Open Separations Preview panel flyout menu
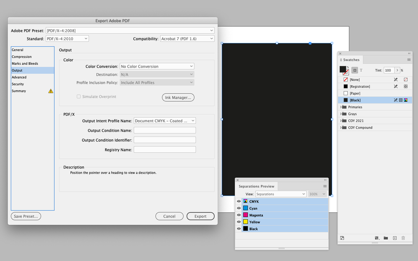The height and width of the screenshot is (261, 418). click(325, 186)
